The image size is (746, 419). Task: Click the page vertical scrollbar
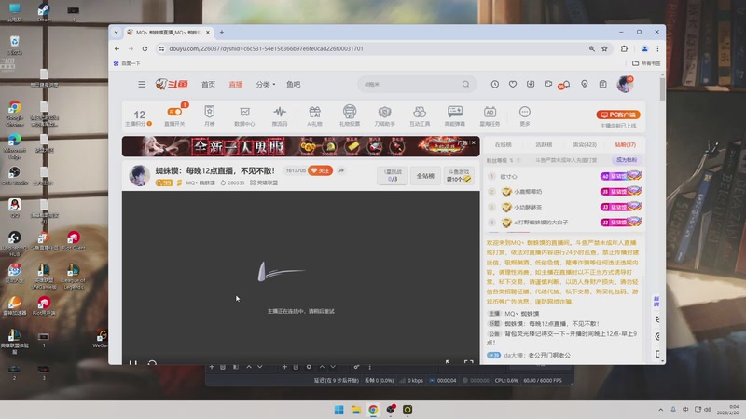point(662,89)
